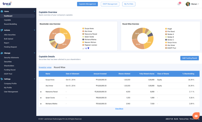Open the My Portfolio tab

[129, 4]
